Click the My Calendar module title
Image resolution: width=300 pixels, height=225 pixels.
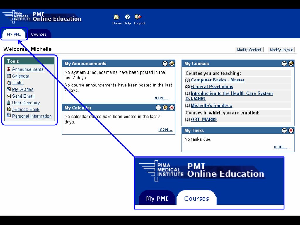point(78,108)
